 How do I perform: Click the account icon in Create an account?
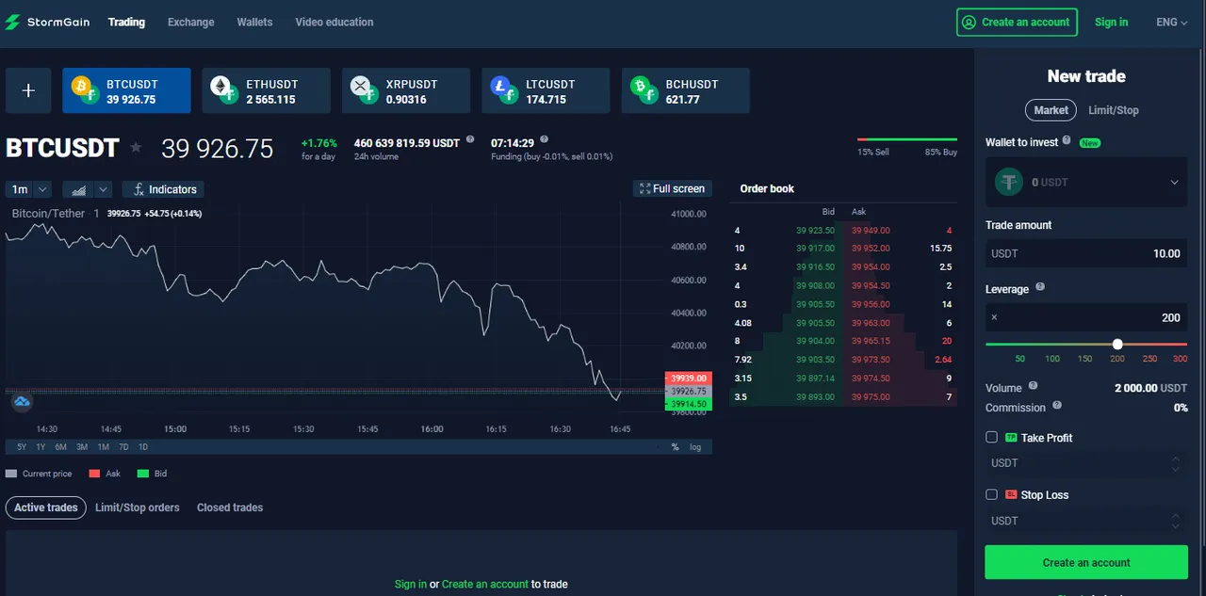click(969, 22)
